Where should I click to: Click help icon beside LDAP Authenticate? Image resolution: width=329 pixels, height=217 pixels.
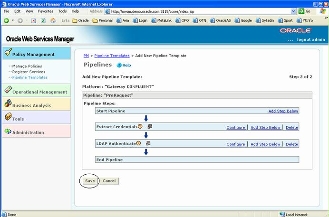[139, 143]
